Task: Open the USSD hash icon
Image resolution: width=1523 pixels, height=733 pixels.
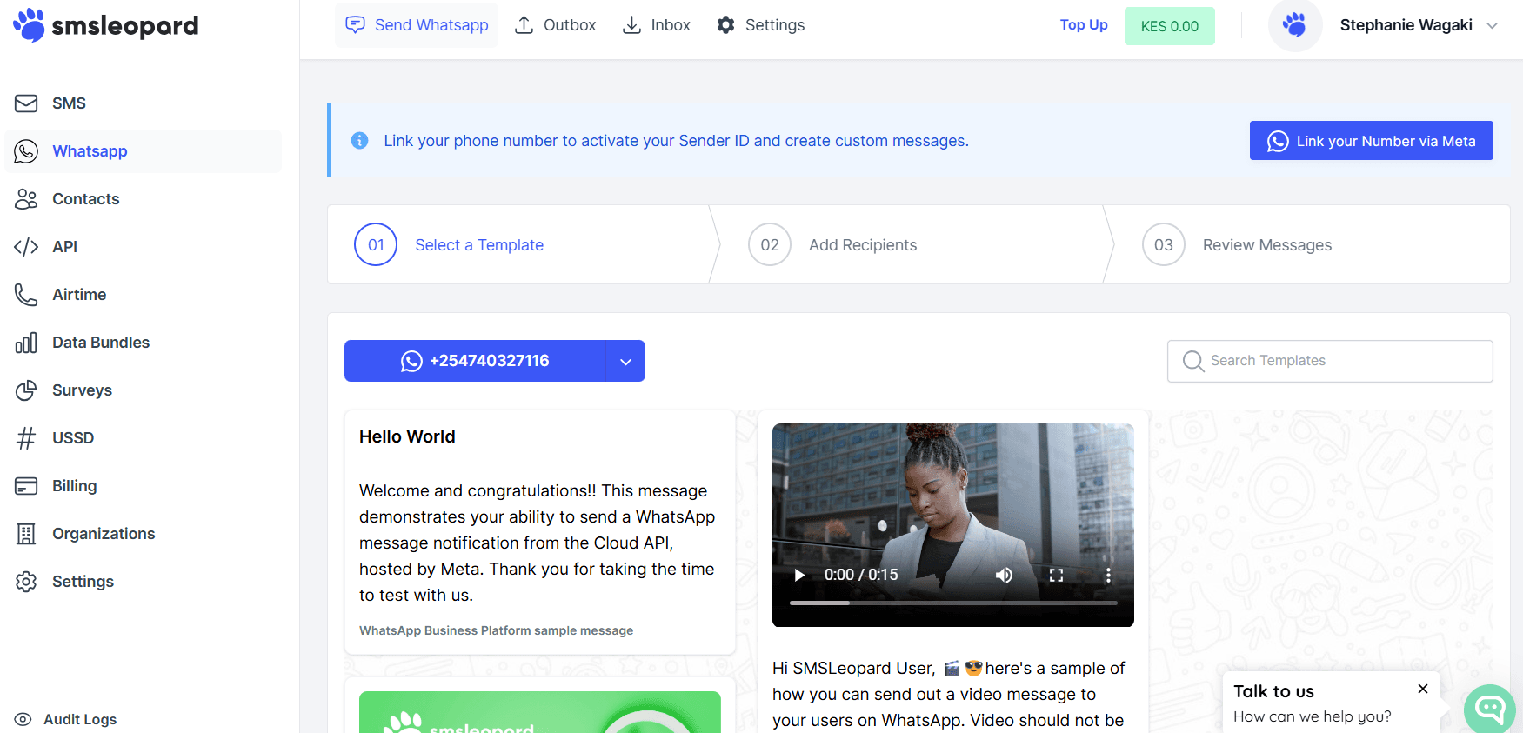Action: point(26,438)
